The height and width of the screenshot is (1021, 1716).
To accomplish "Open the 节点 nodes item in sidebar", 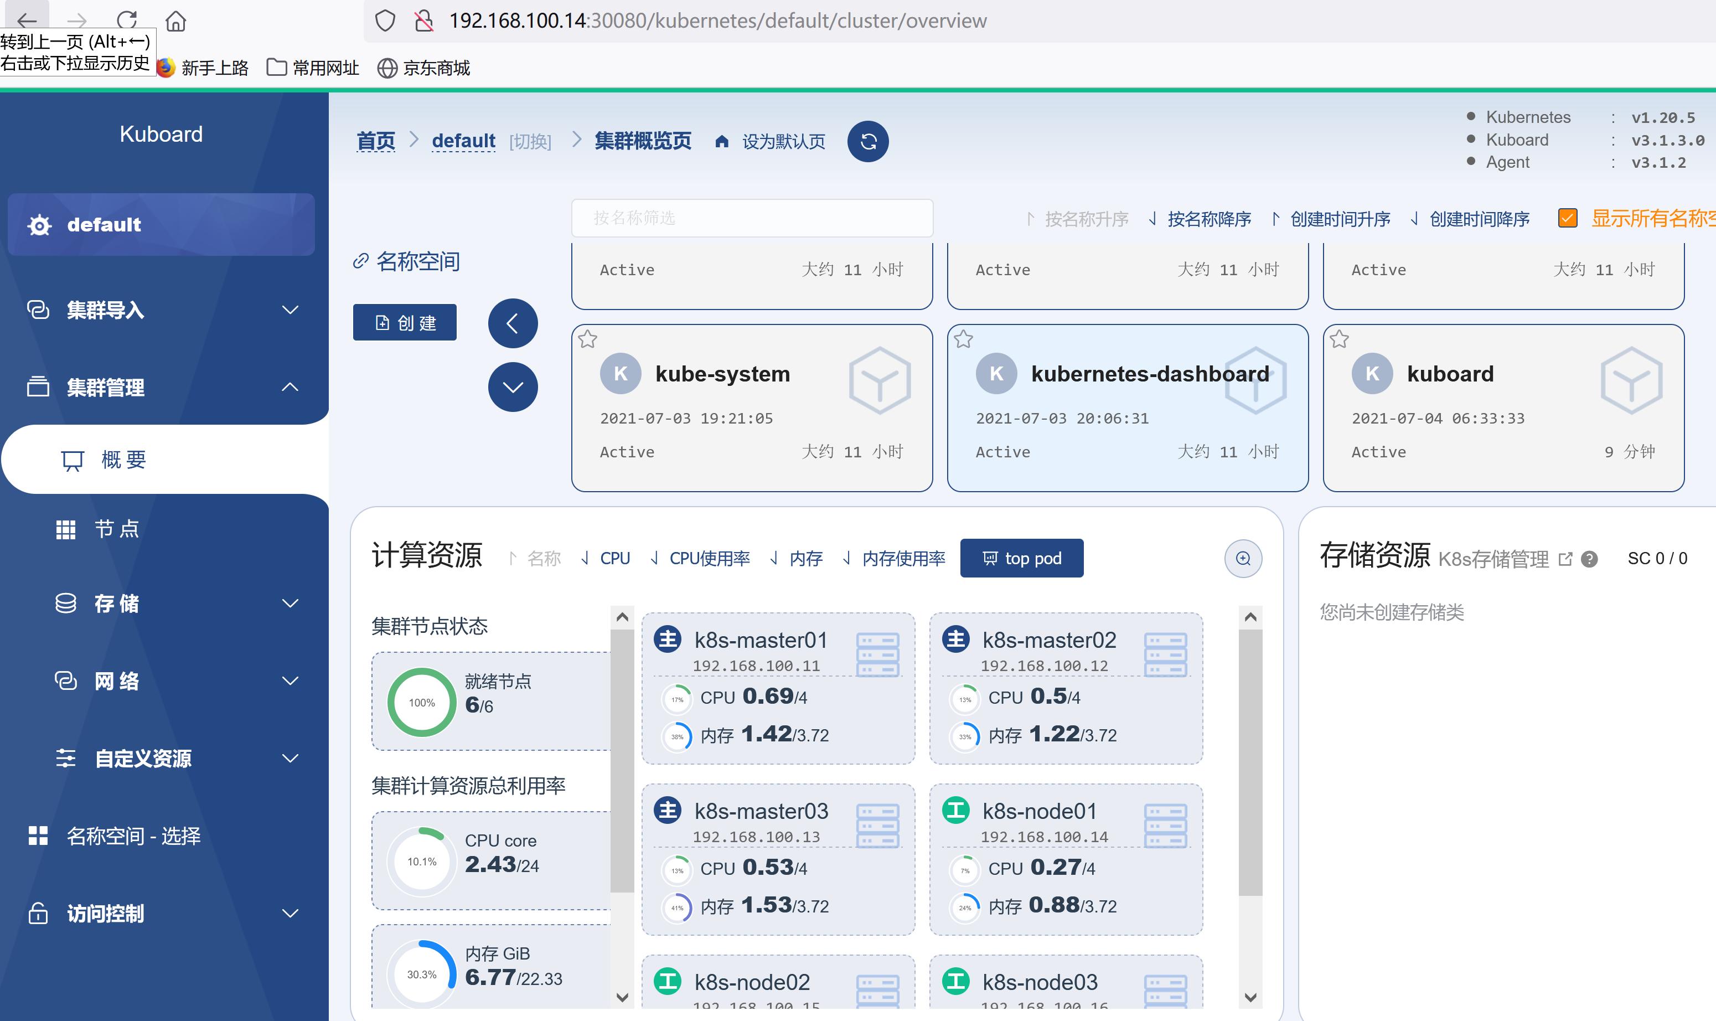I will pos(116,528).
